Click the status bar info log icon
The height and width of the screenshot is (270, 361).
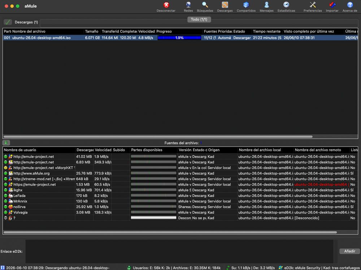coord(2,268)
